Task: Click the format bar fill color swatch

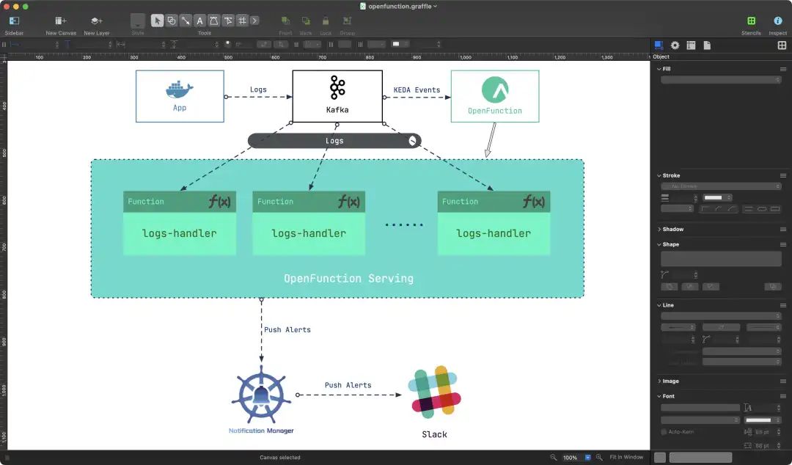Action: (396, 45)
